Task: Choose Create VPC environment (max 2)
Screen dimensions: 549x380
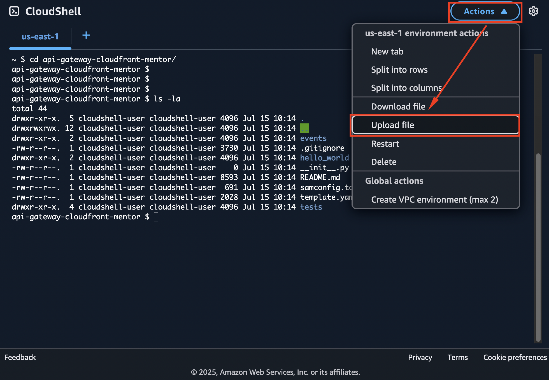Action: pos(434,199)
